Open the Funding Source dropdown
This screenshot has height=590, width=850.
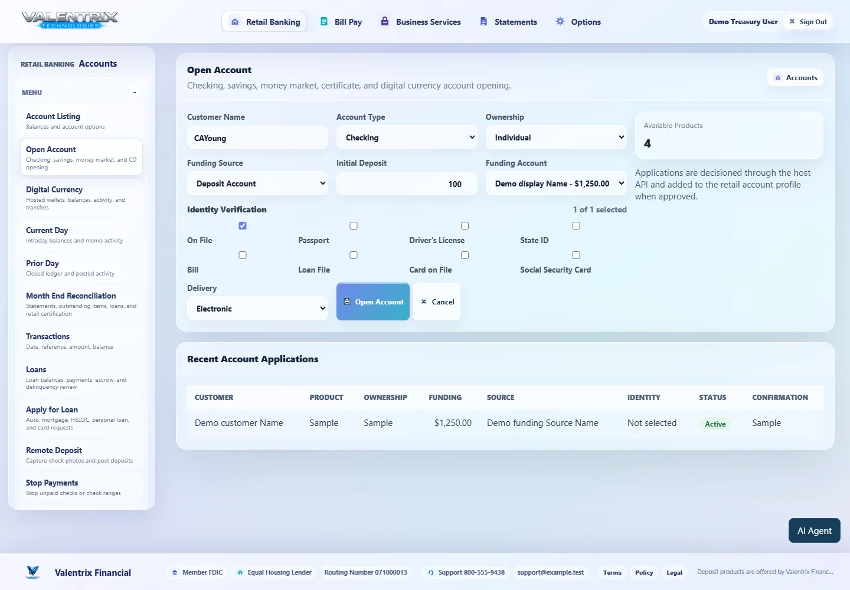tap(257, 183)
